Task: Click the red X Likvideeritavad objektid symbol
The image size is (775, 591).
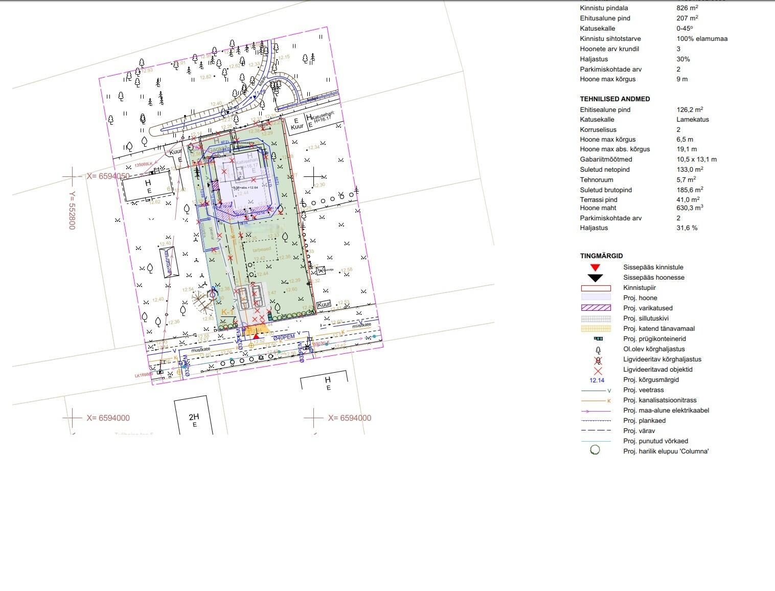Action: click(x=597, y=370)
